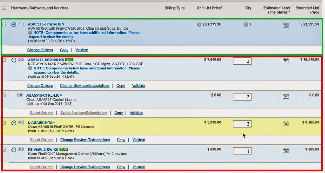
Task: Click the Unit List Price column header
Action: point(209,8)
